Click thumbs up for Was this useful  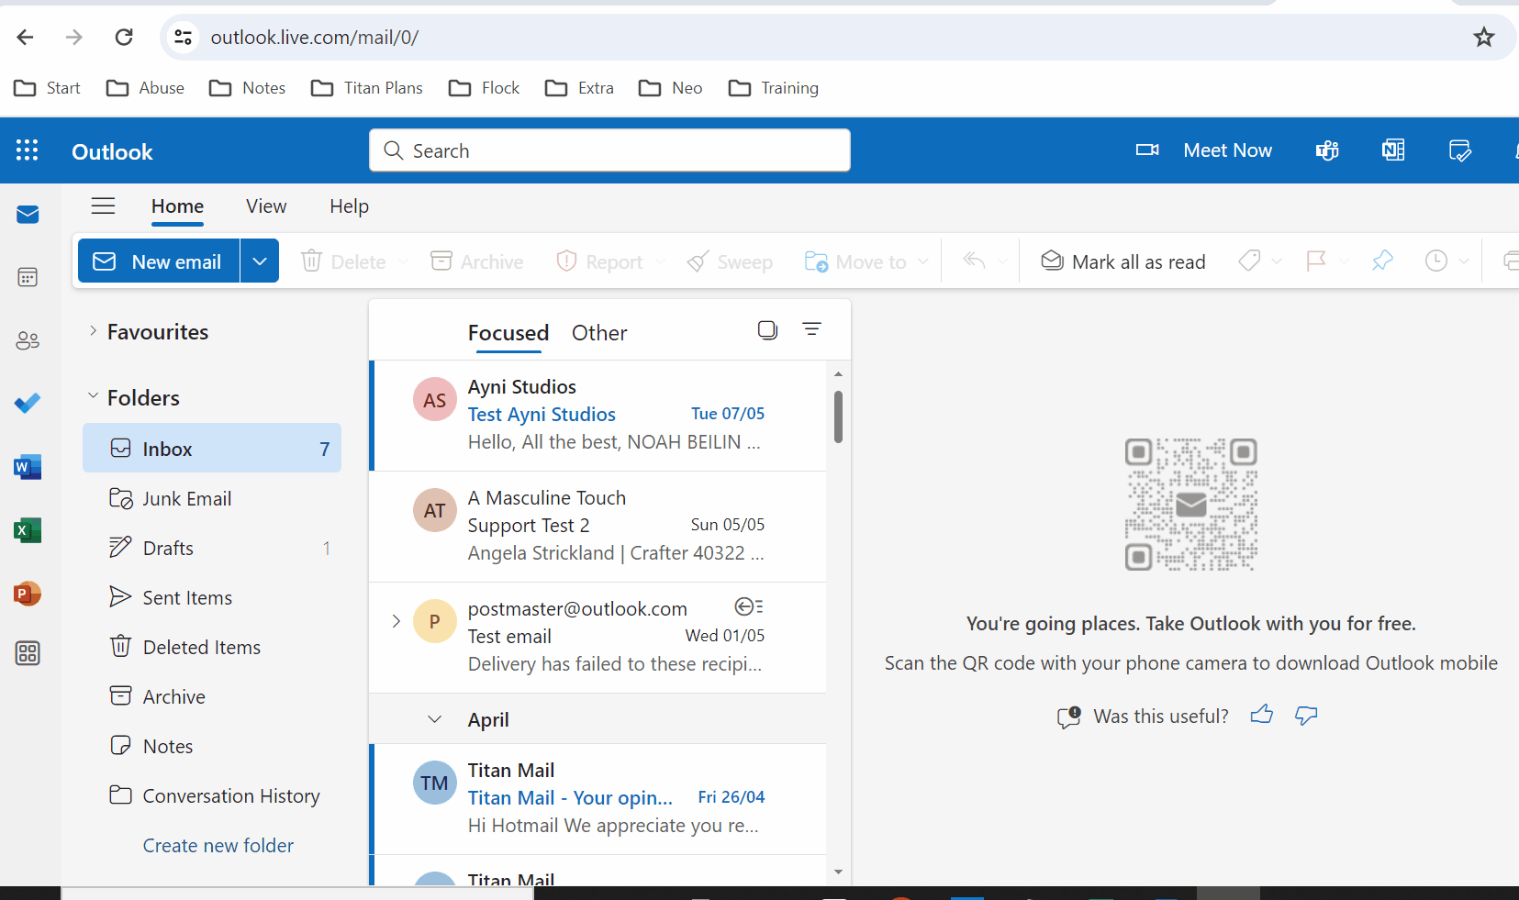coord(1262,715)
